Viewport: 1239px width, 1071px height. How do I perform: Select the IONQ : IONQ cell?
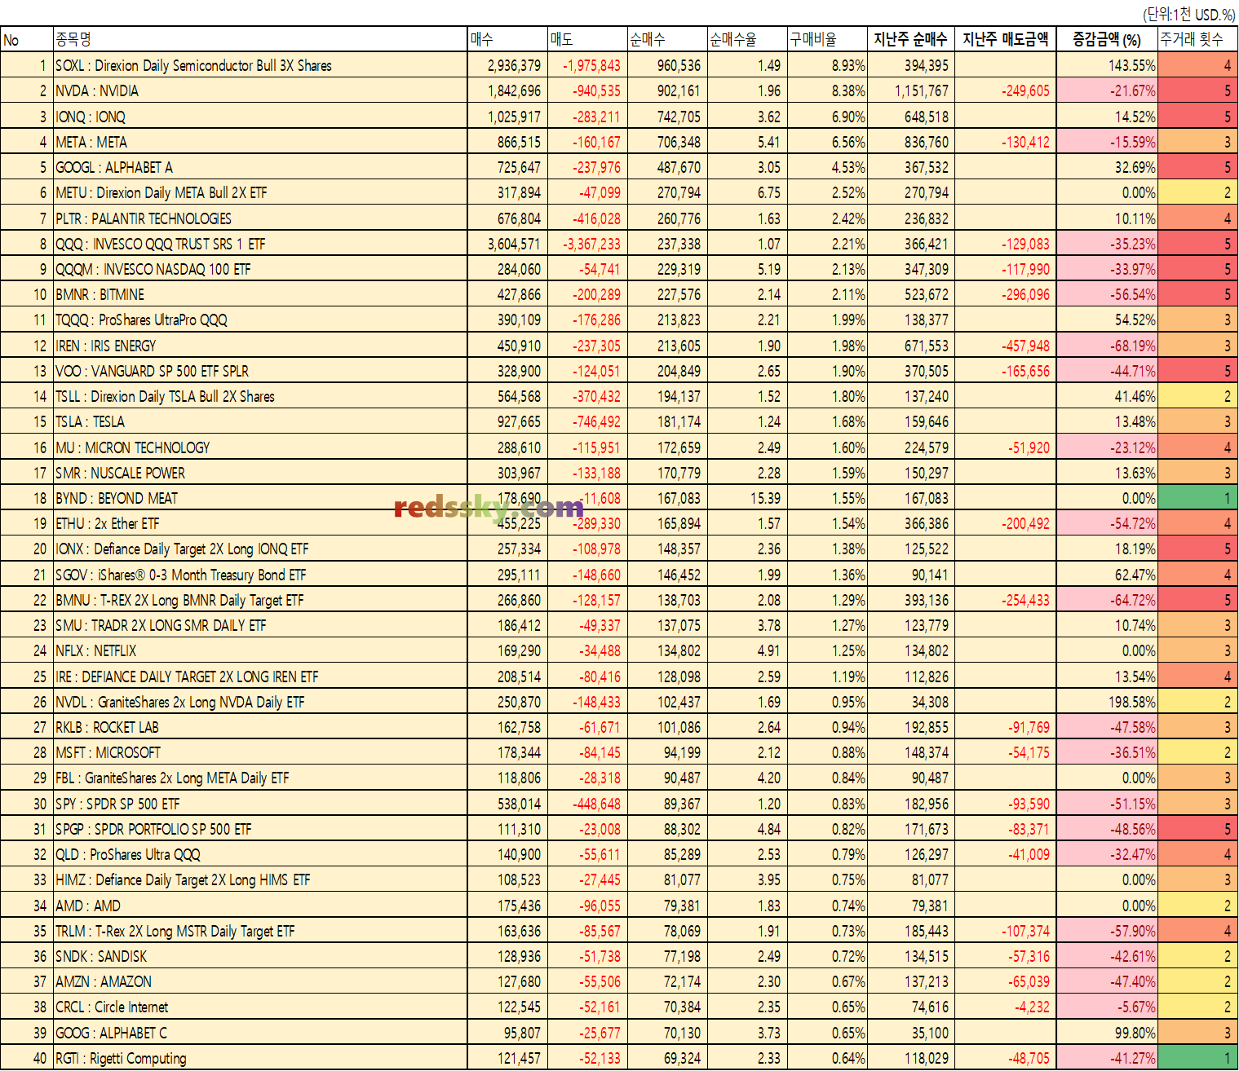click(260, 117)
